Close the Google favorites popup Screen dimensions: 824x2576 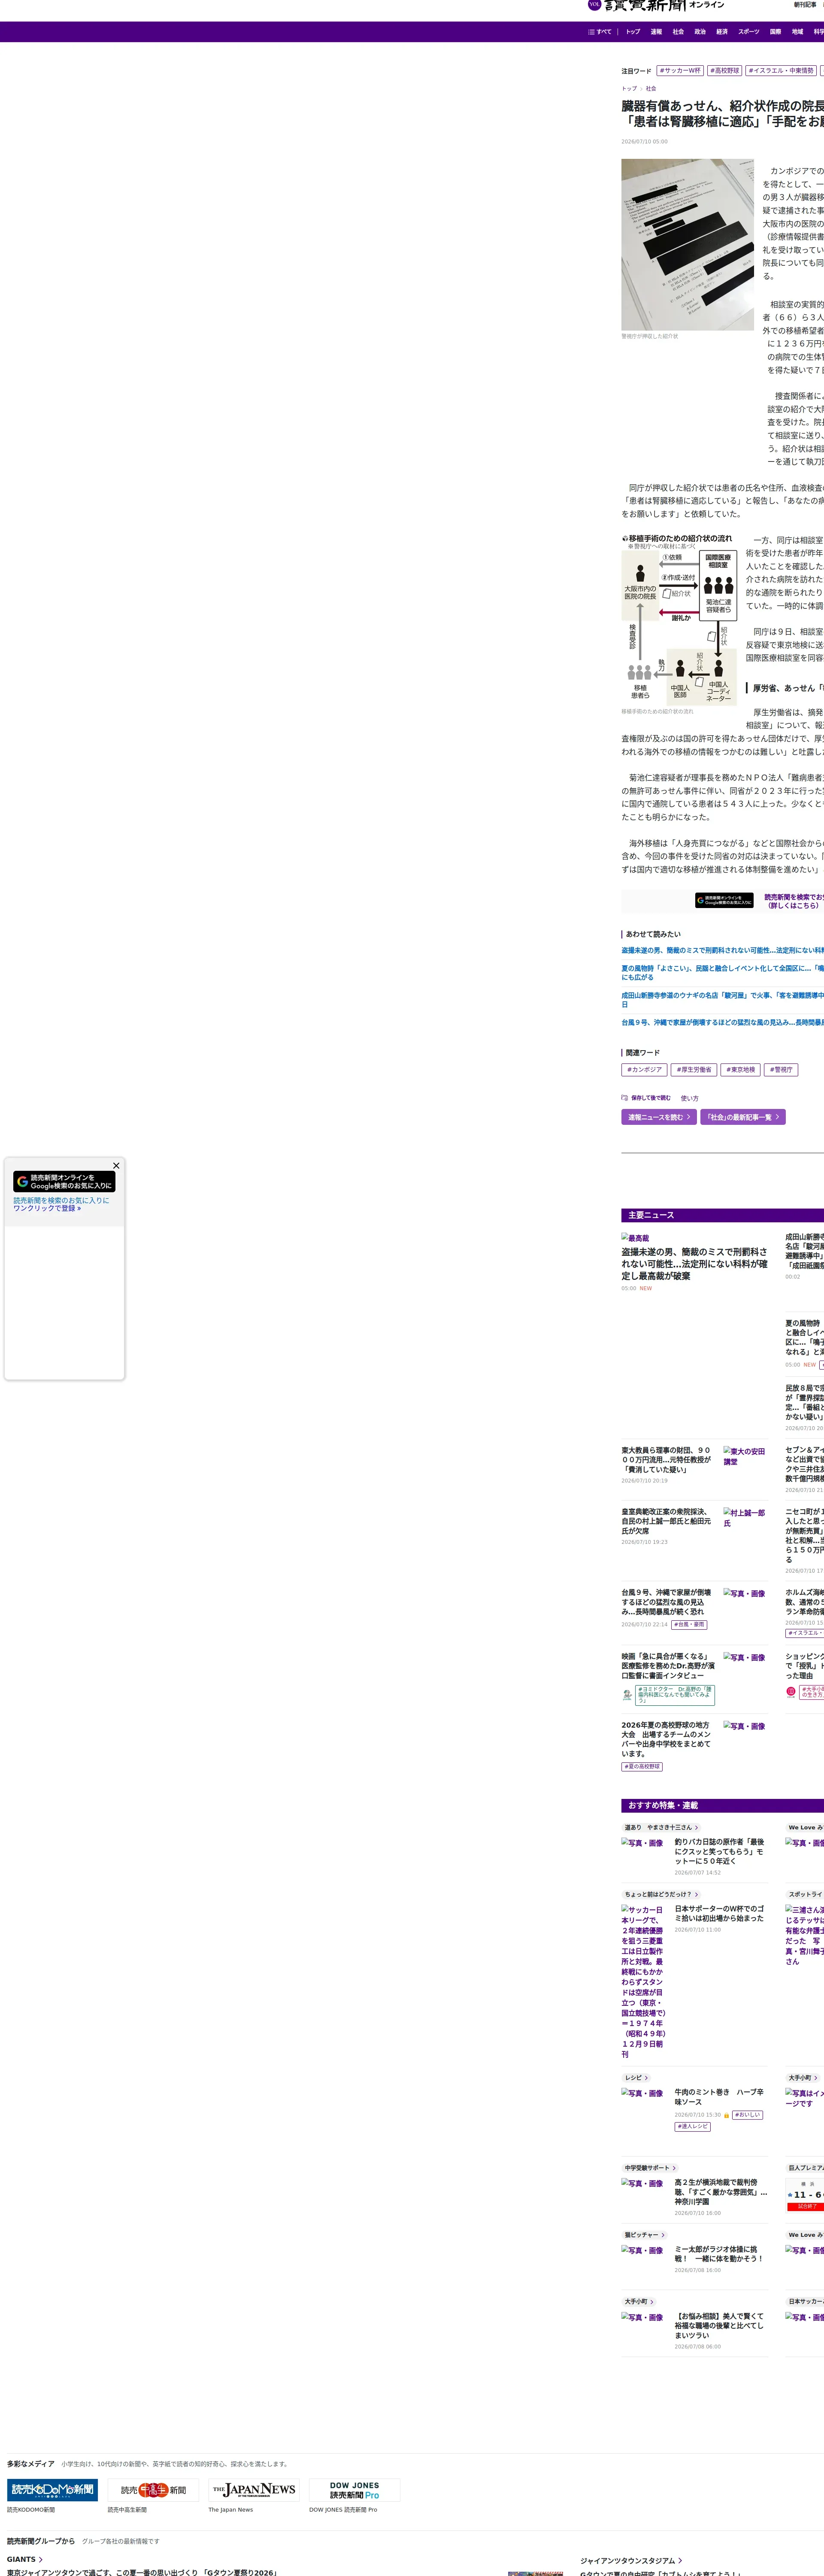click(x=116, y=1166)
